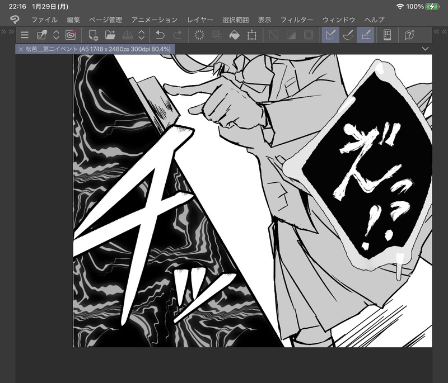Click the up/down stepper beside quick share icon
This screenshot has height=383, width=448.
pos(57,35)
